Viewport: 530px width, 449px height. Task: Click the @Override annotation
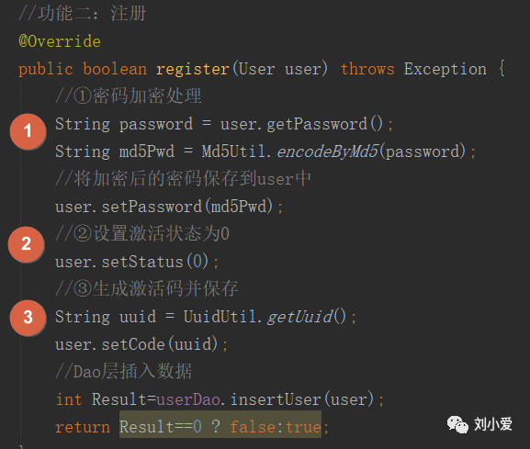[60, 41]
